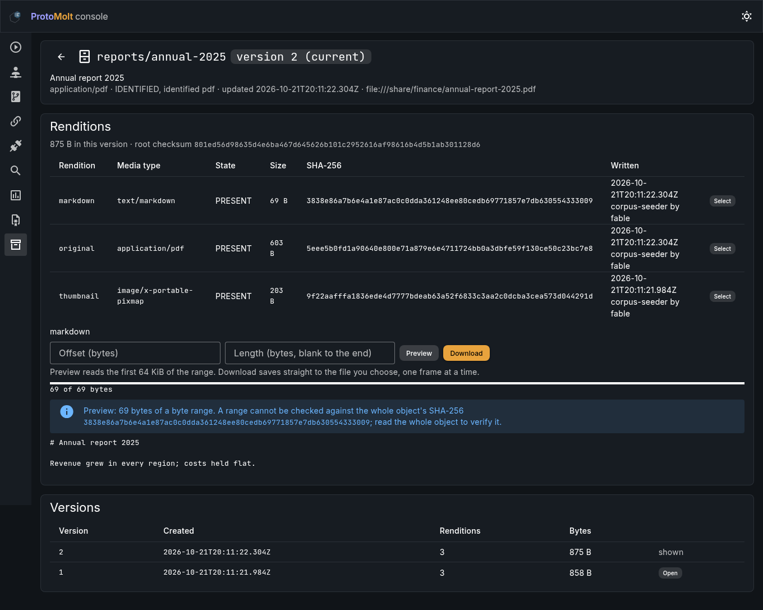
Task: Click the Versions section heading
Action: 75,507
